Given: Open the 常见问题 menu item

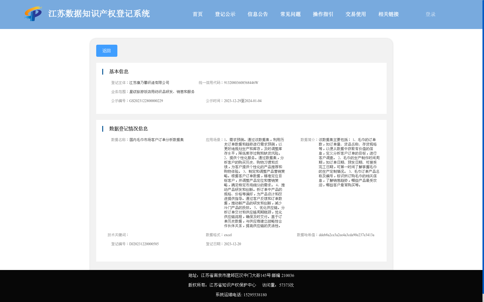Looking at the screenshot, I should click(x=290, y=14).
